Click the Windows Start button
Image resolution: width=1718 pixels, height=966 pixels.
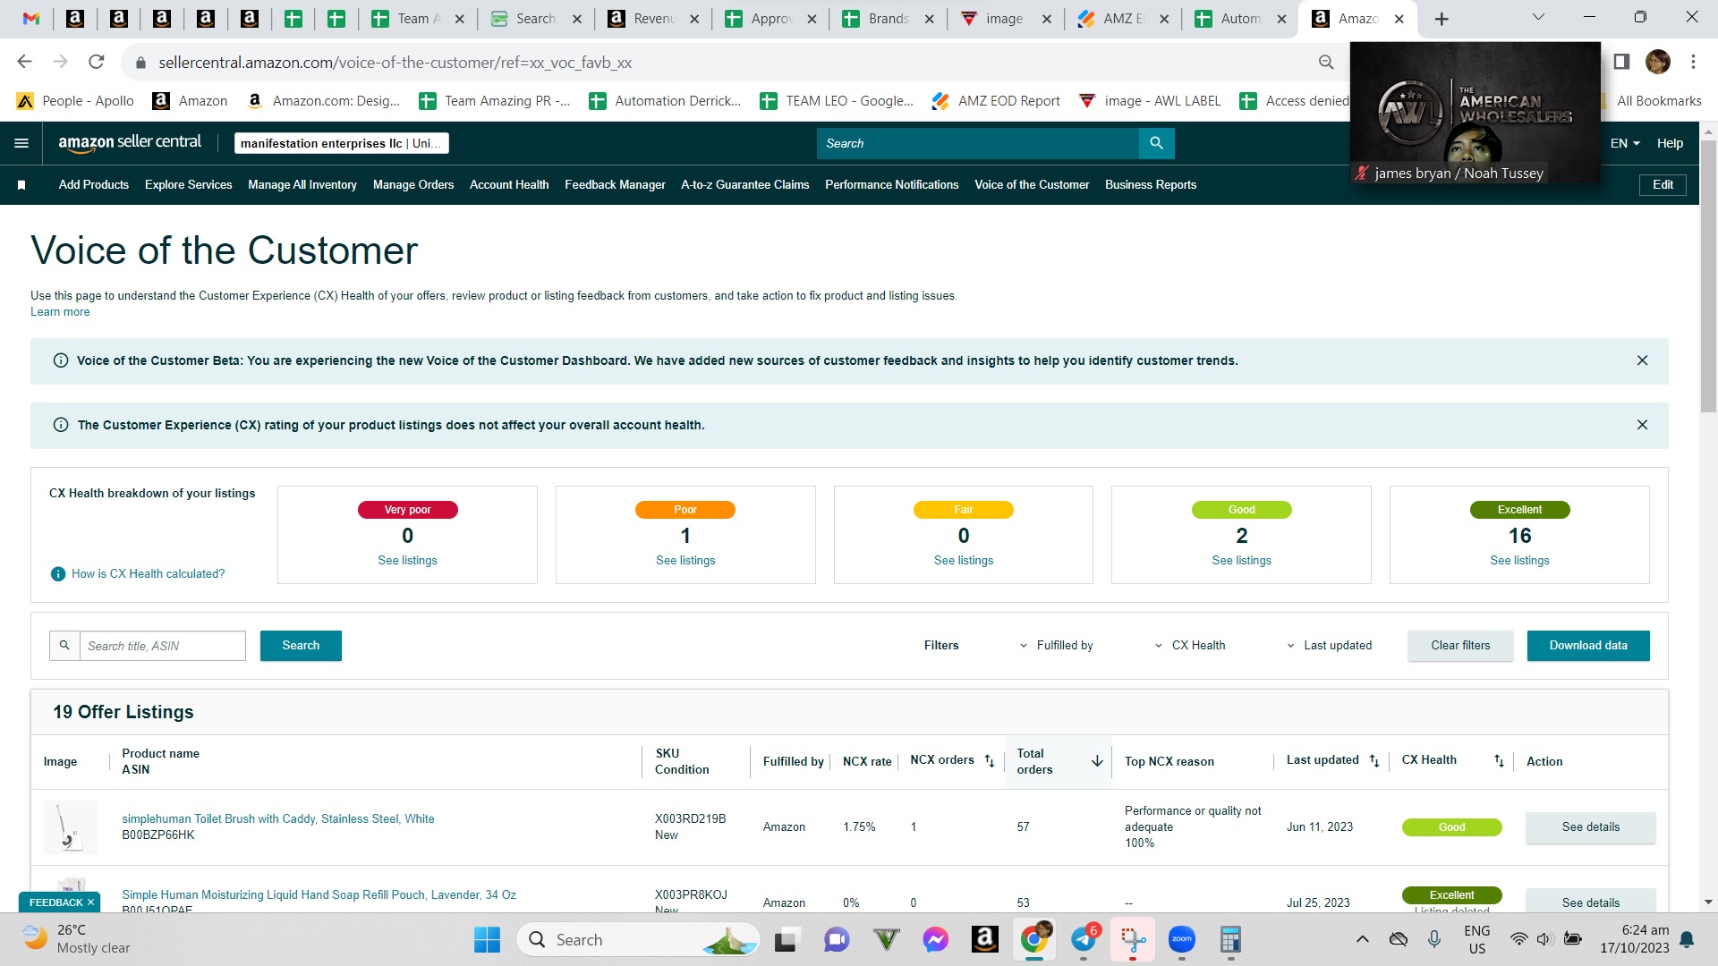coord(487,939)
